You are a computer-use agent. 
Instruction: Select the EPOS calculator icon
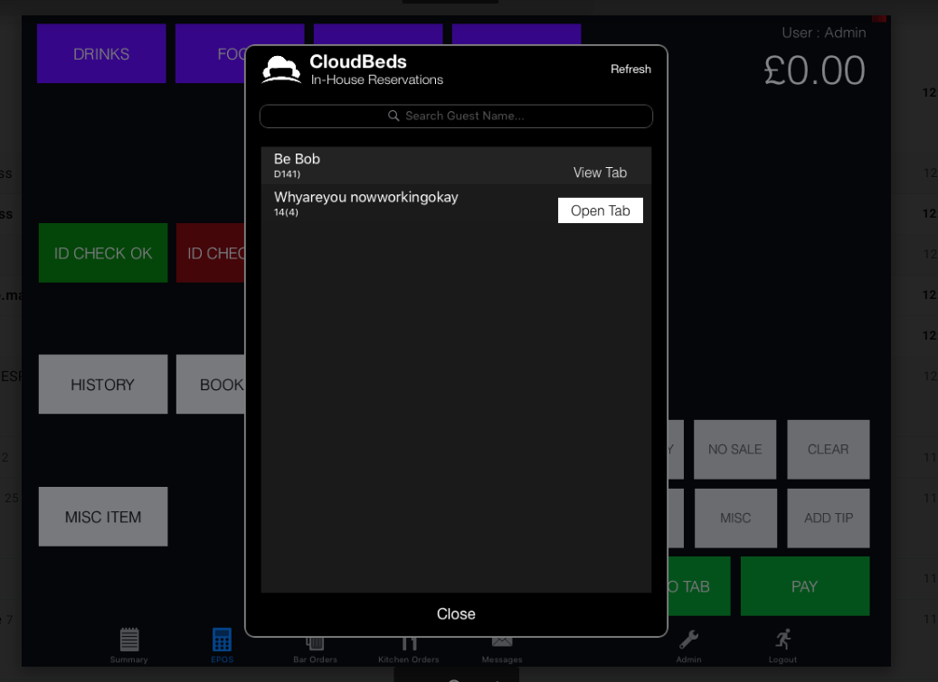click(x=222, y=641)
